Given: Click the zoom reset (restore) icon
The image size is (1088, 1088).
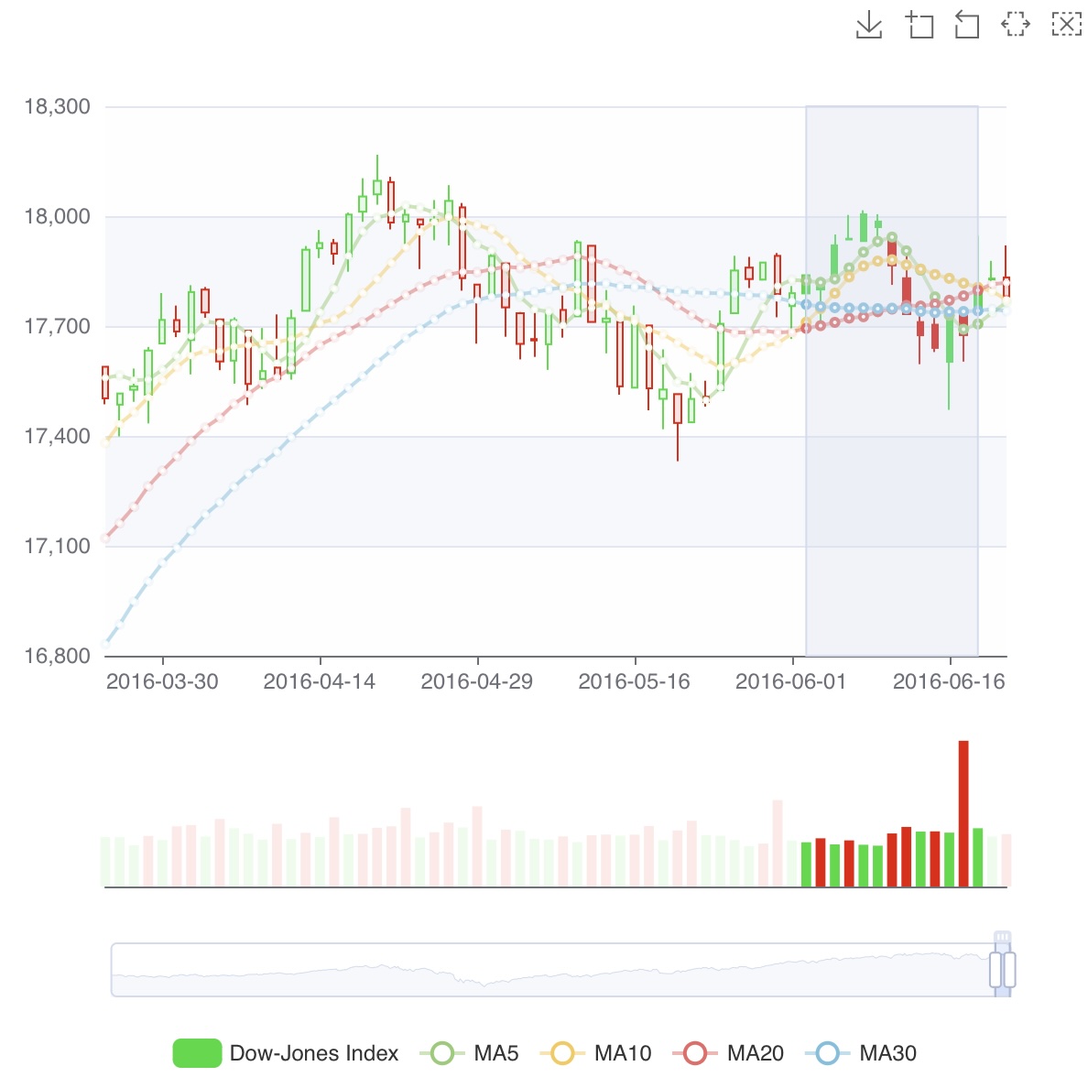Looking at the screenshot, I should [x=966, y=25].
